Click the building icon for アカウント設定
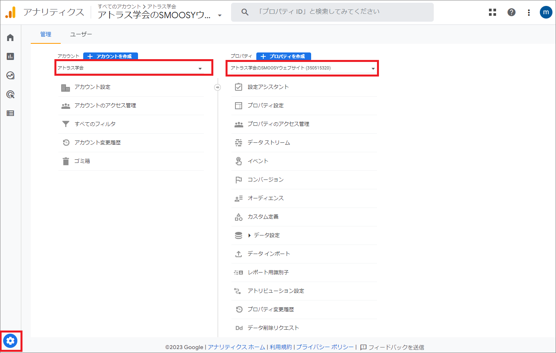Viewport: 556px width, 353px height. click(65, 88)
